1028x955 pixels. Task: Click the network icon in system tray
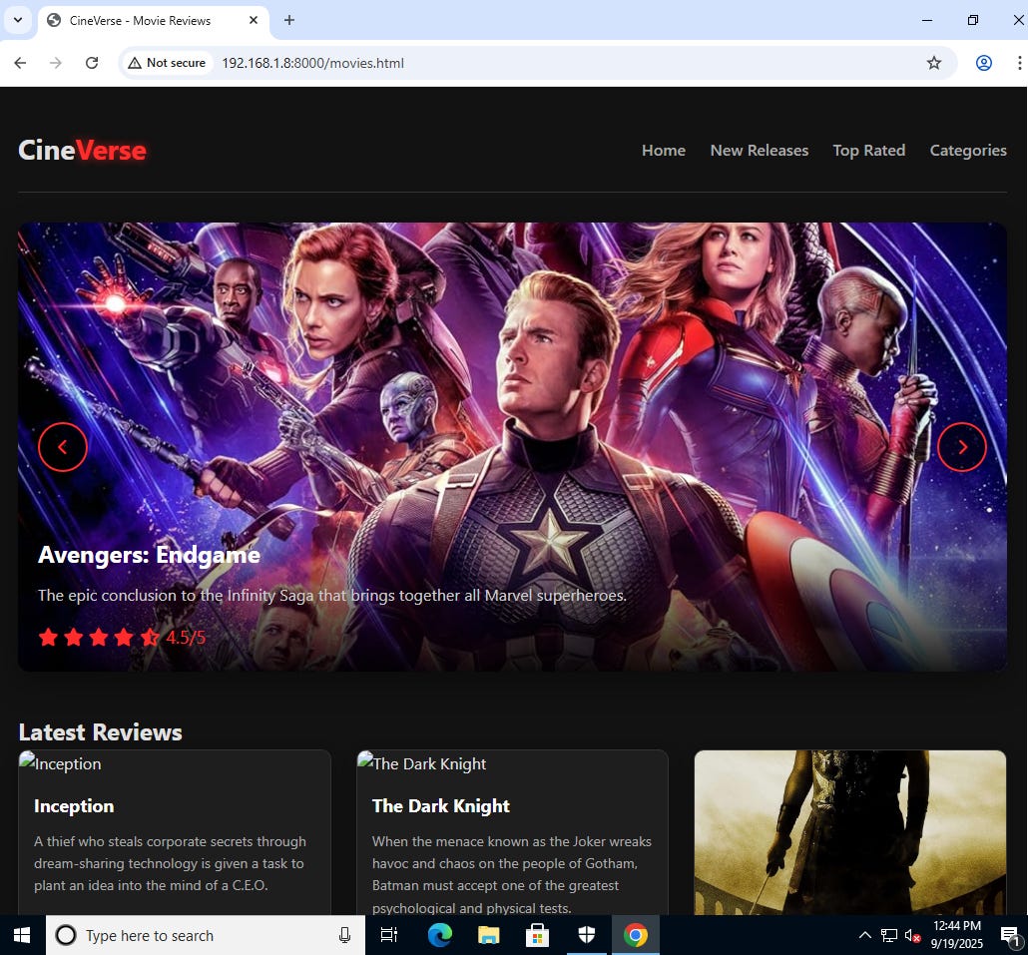[x=889, y=935]
